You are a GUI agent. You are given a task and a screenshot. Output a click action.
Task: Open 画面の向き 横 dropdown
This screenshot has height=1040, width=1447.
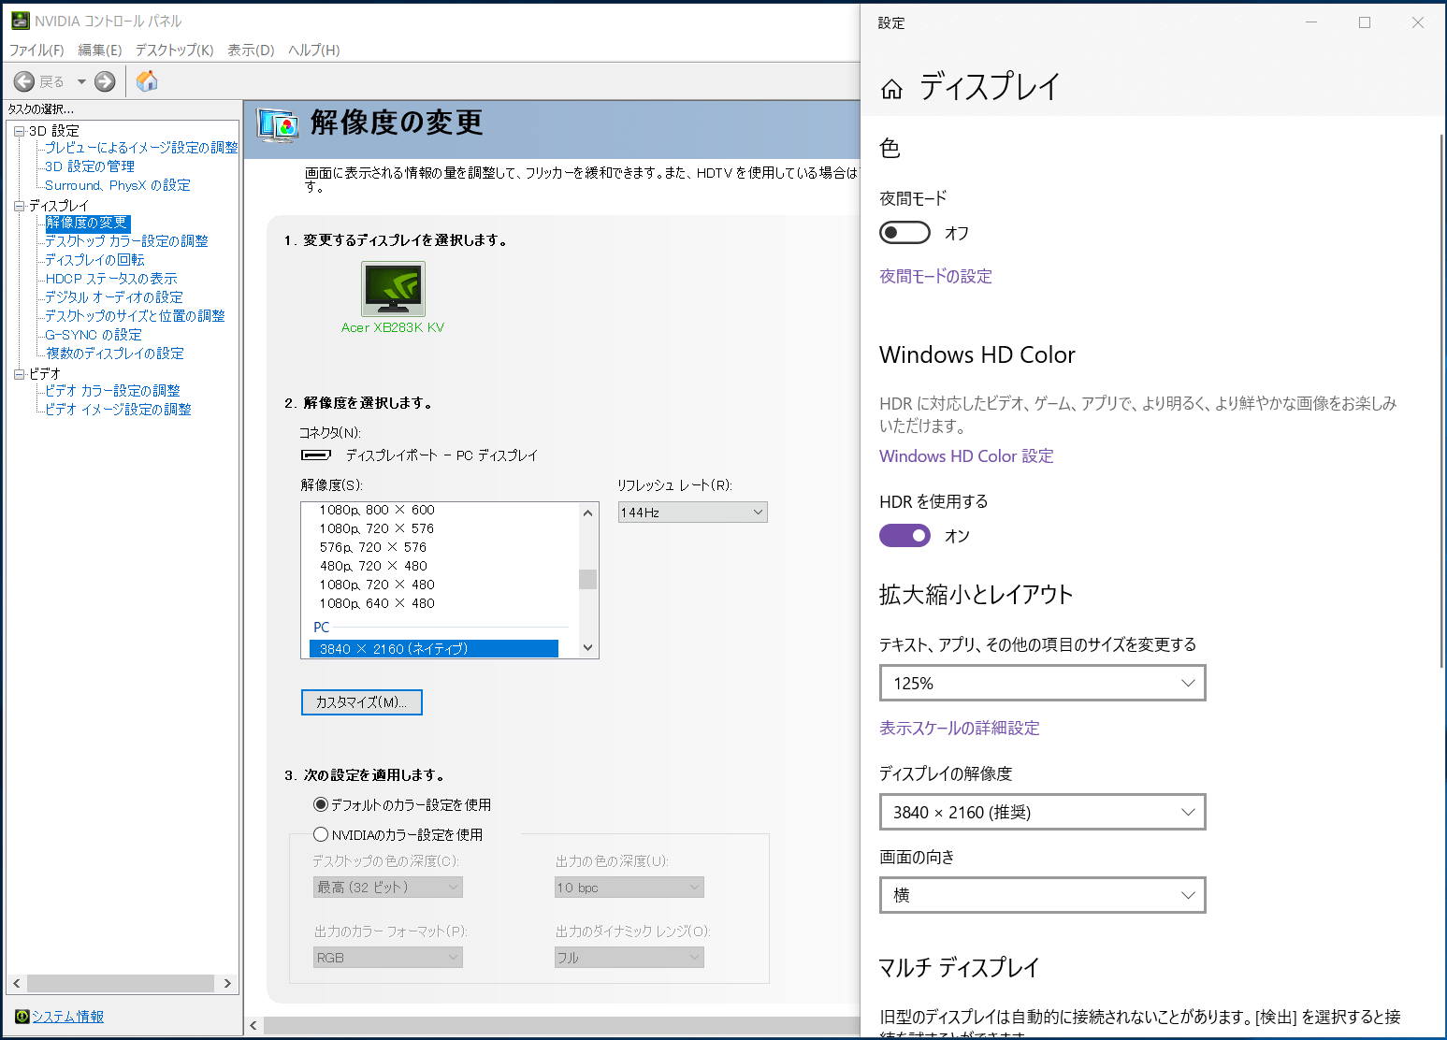click(1043, 895)
